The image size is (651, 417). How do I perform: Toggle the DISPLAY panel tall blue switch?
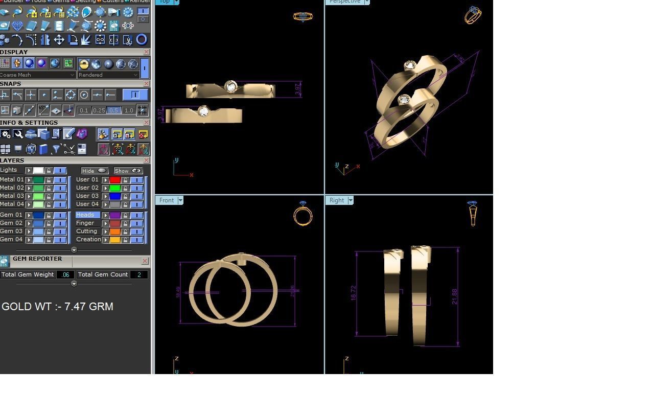click(x=145, y=67)
